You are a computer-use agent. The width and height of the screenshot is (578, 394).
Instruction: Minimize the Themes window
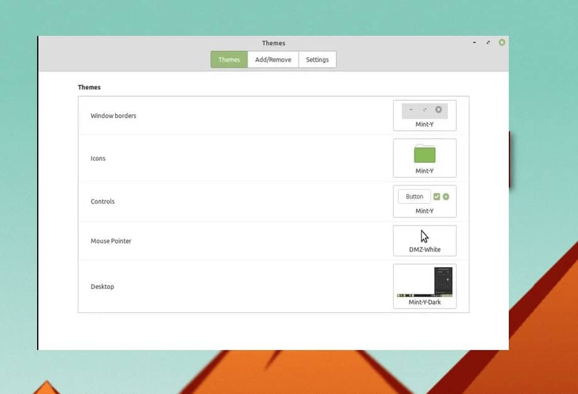(474, 42)
